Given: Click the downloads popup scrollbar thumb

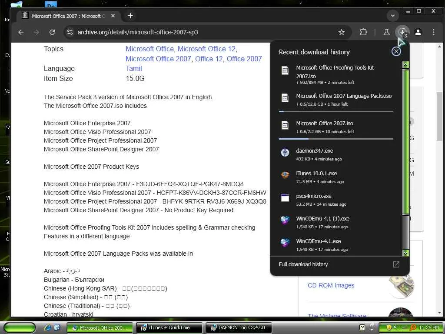Looking at the screenshot, I should click(x=406, y=141).
